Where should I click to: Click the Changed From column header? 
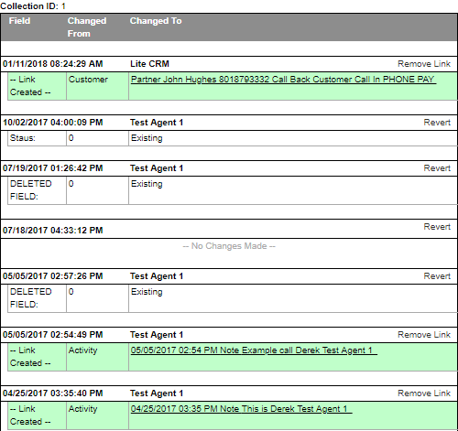[87, 27]
